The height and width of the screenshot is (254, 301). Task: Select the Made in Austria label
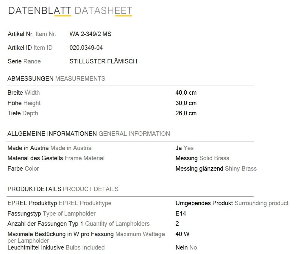pyautogui.click(x=49, y=148)
